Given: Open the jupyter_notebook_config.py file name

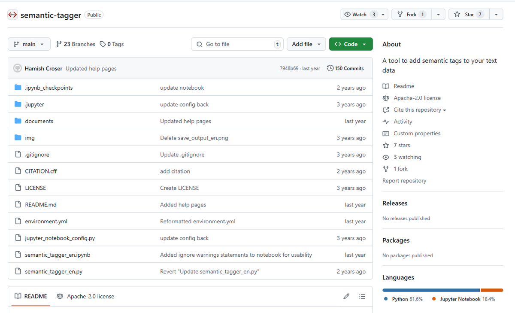Looking at the screenshot, I should pyautogui.click(x=60, y=238).
